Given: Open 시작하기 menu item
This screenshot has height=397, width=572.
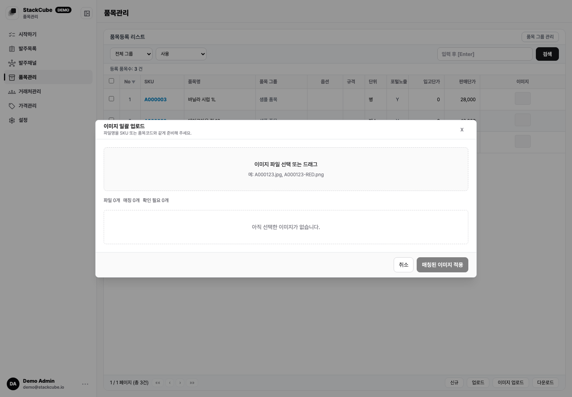Looking at the screenshot, I should pyautogui.click(x=48, y=35).
